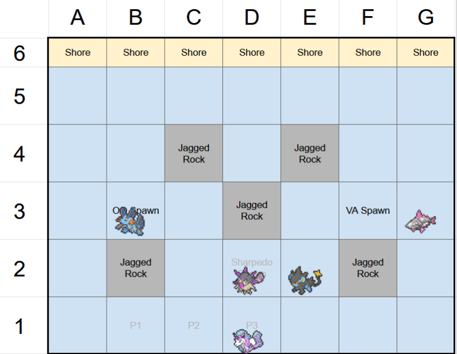Select column G header
The width and height of the screenshot is (457, 354).
pyautogui.click(x=425, y=18)
